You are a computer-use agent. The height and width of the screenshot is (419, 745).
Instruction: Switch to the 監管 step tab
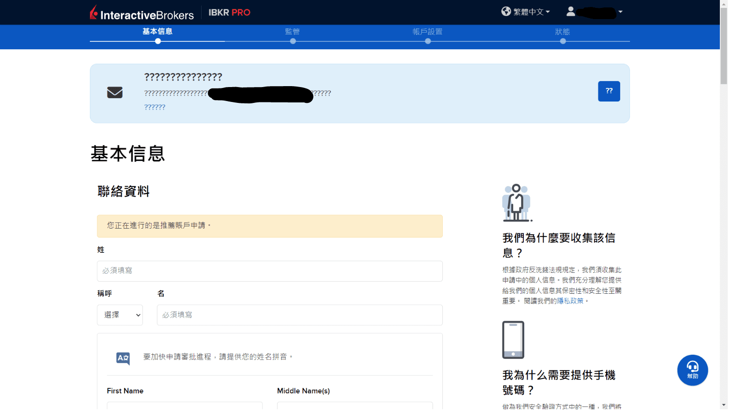292,32
